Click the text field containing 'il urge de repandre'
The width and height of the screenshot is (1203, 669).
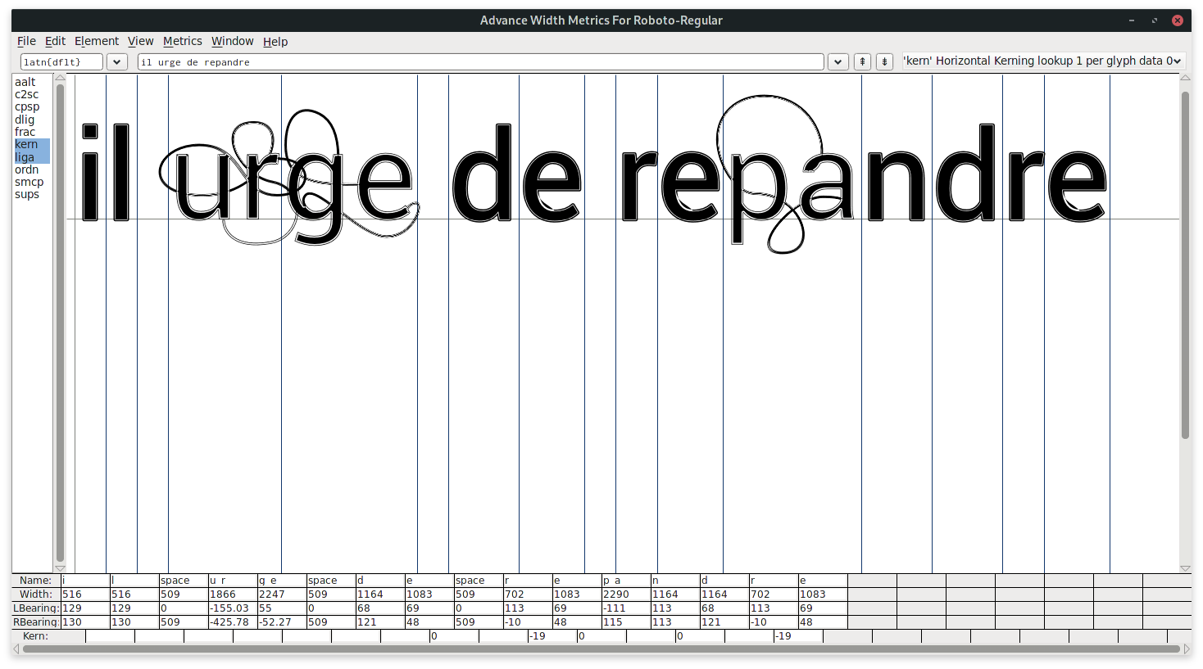click(x=480, y=61)
